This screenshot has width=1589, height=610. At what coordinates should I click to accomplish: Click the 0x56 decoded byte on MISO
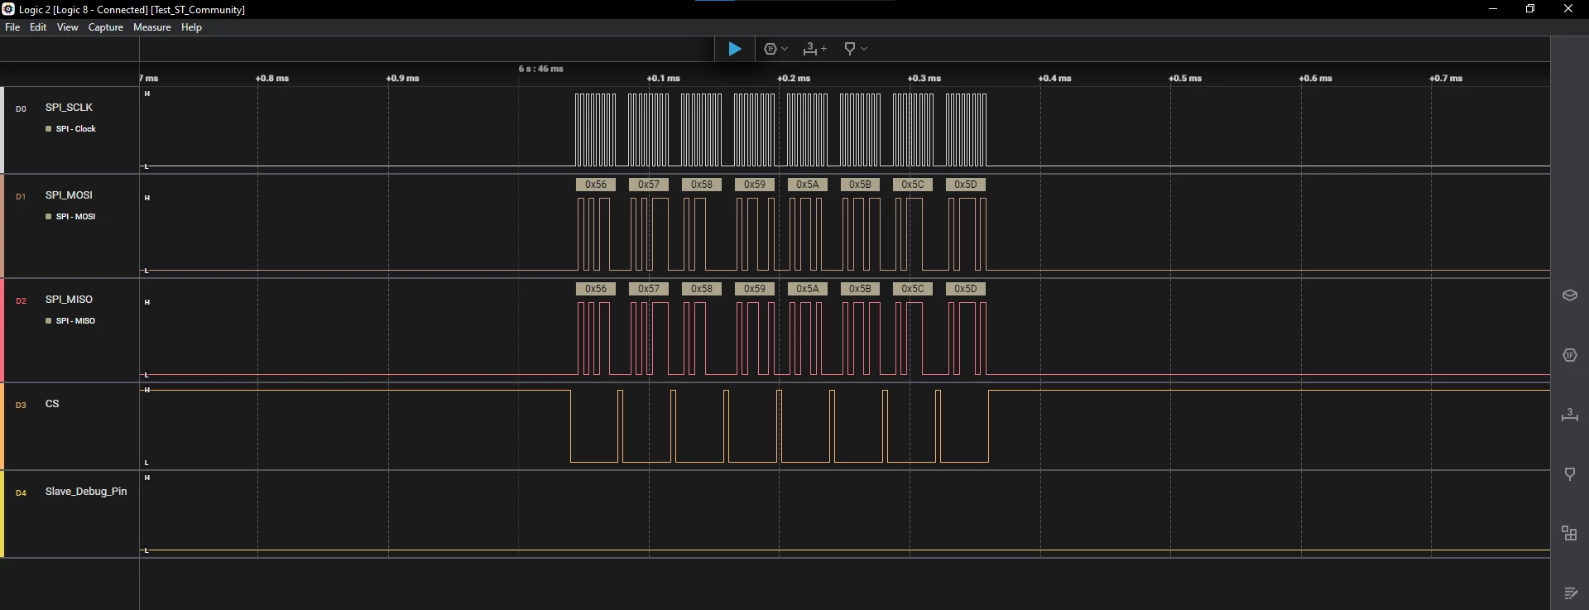pyautogui.click(x=596, y=289)
